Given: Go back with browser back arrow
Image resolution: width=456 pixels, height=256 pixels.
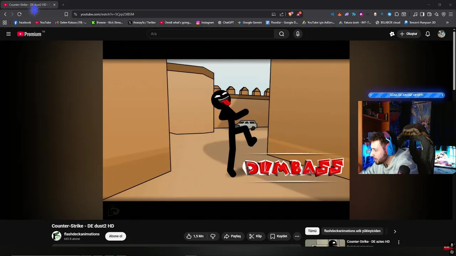Looking at the screenshot, I should pyautogui.click(x=5, y=14).
